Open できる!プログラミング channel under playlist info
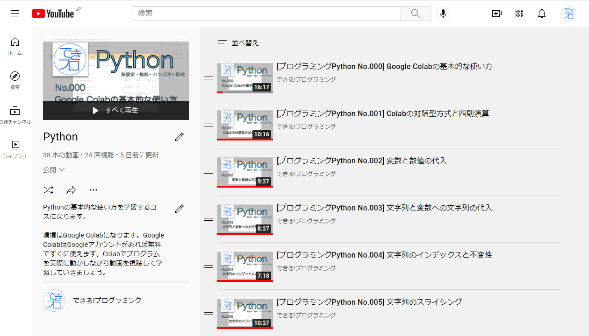 coord(107,301)
